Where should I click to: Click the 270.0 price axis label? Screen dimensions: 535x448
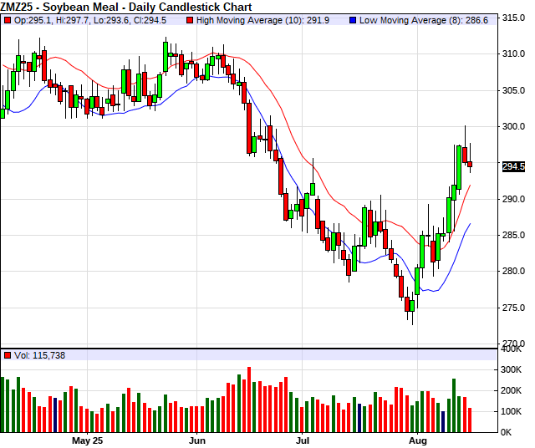(512, 344)
